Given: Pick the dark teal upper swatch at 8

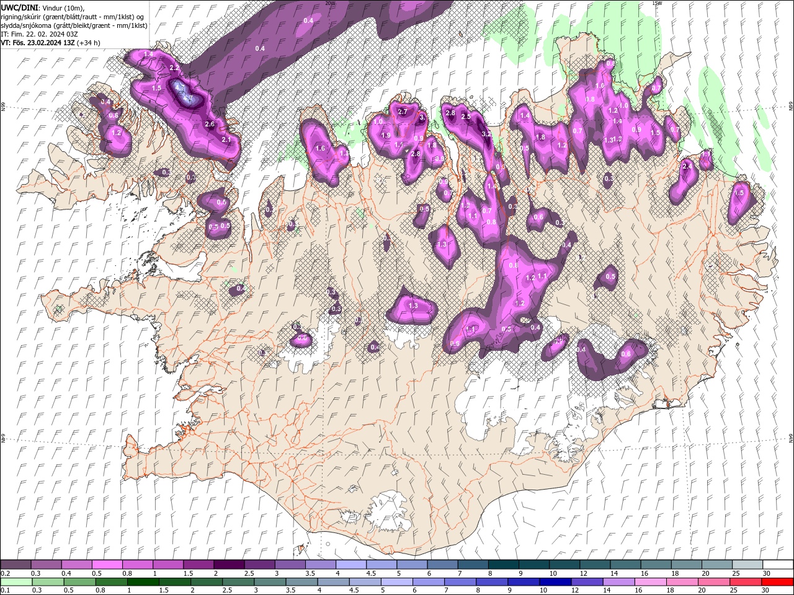Looking at the screenshot, I should (x=503, y=565).
